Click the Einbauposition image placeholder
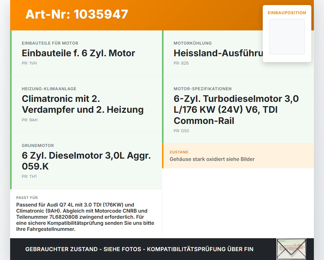The image size is (324, 260). [x=287, y=37]
